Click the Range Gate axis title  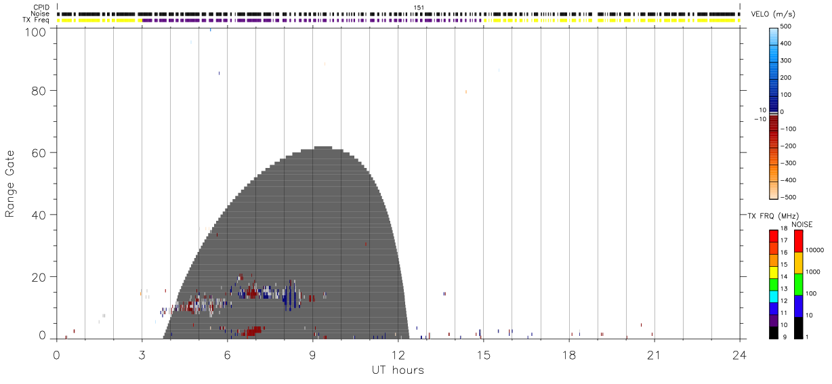pyautogui.click(x=10, y=184)
